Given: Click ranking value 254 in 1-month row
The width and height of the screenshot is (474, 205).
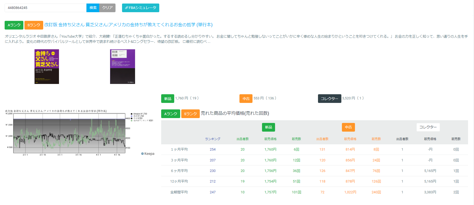Looking at the screenshot, I should coord(213,149).
